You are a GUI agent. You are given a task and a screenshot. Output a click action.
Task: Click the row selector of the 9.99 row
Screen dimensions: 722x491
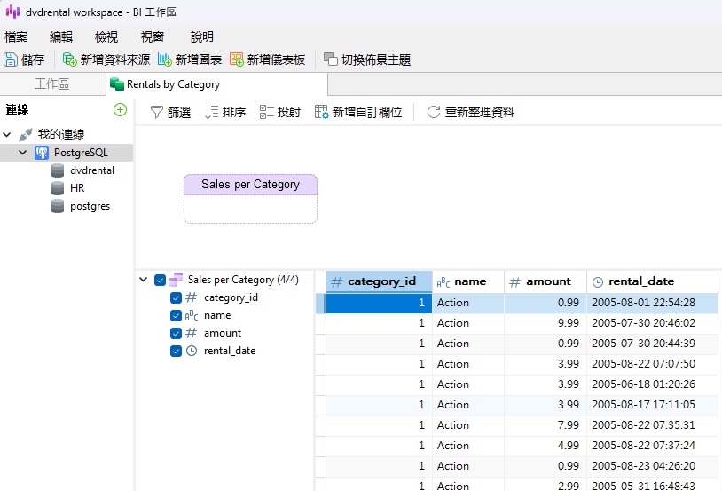320,323
